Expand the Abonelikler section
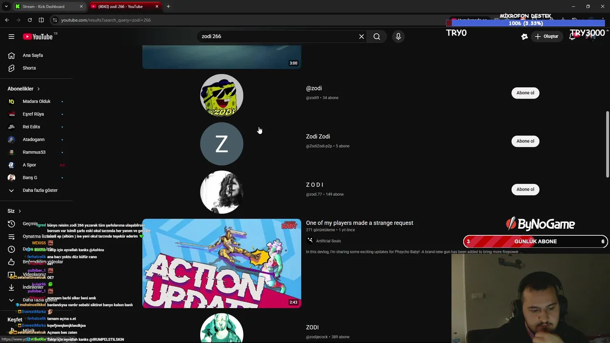 (x=23, y=89)
